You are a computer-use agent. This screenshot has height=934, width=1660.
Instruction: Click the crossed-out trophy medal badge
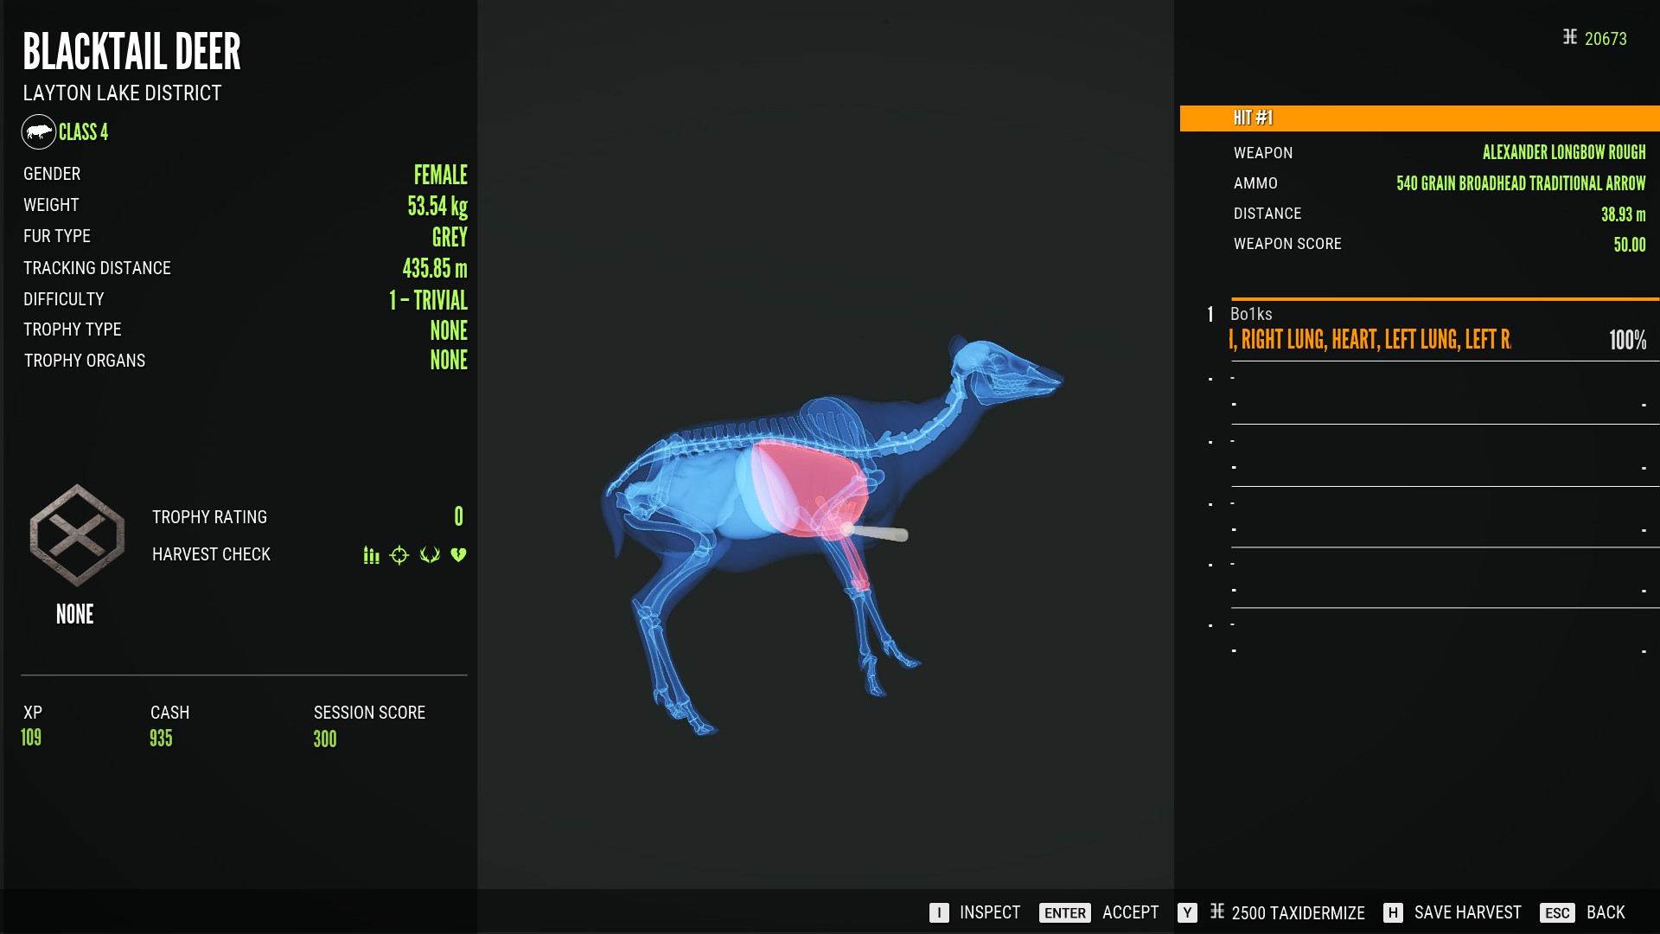[77, 535]
